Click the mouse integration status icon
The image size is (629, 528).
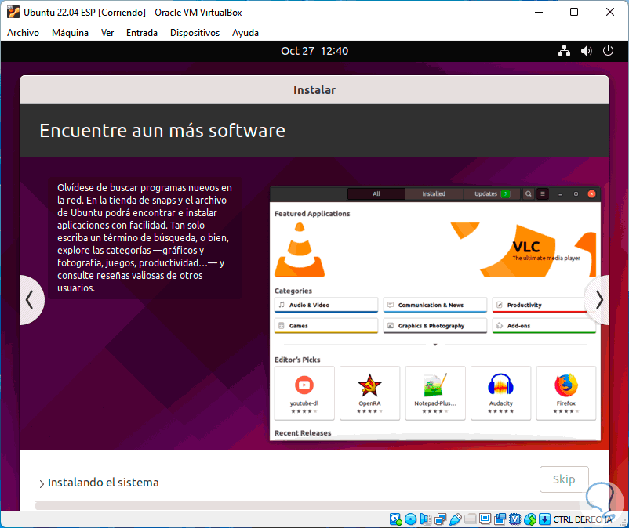(530, 519)
